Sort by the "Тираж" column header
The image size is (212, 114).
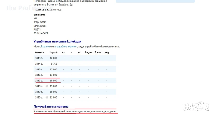53,52
